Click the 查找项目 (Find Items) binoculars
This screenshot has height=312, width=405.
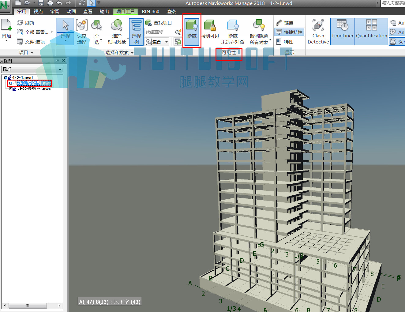coord(148,23)
